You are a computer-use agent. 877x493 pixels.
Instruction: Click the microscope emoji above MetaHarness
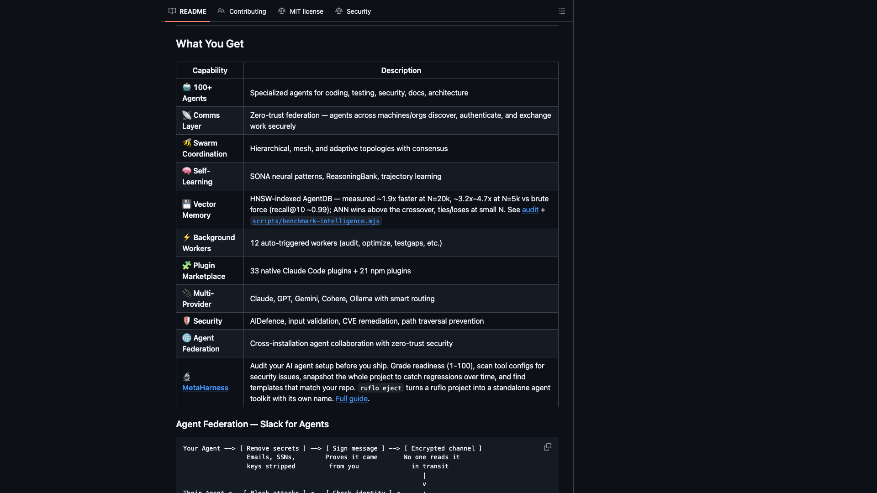coord(187,377)
